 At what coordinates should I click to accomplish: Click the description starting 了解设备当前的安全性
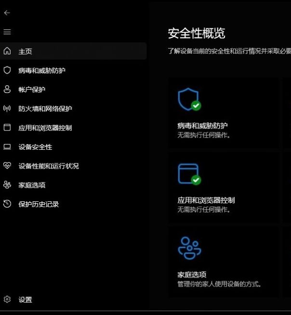click(229, 51)
